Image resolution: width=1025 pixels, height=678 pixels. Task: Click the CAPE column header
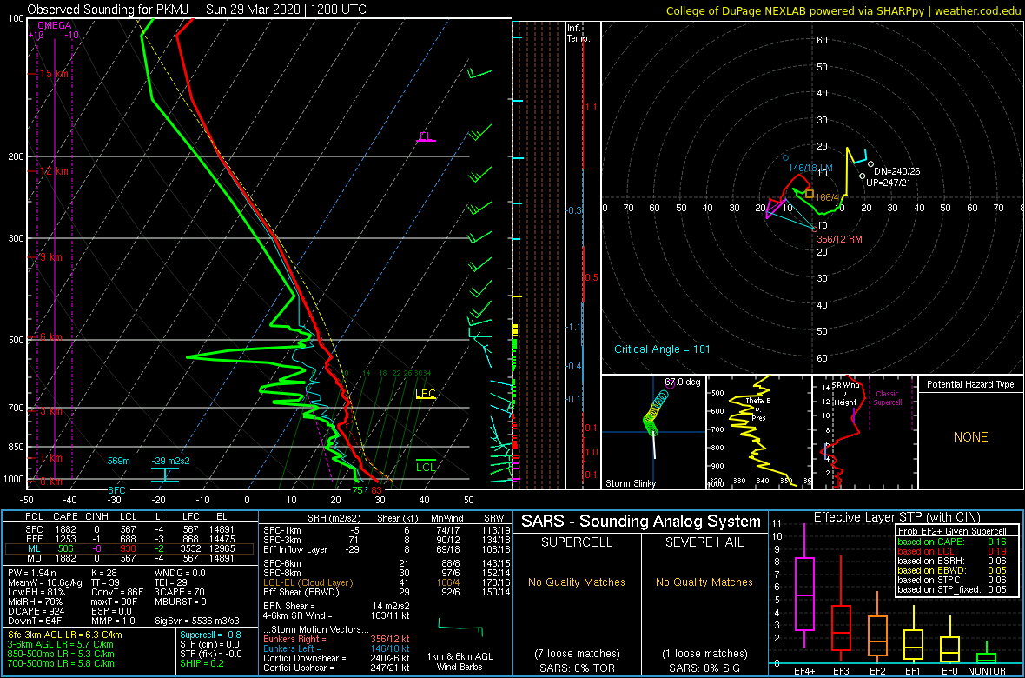pos(65,518)
